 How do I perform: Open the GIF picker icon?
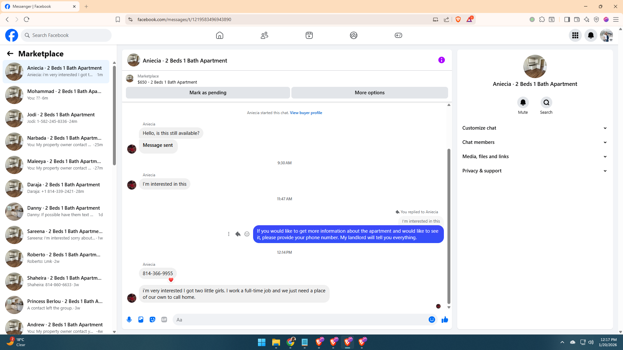click(164, 320)
